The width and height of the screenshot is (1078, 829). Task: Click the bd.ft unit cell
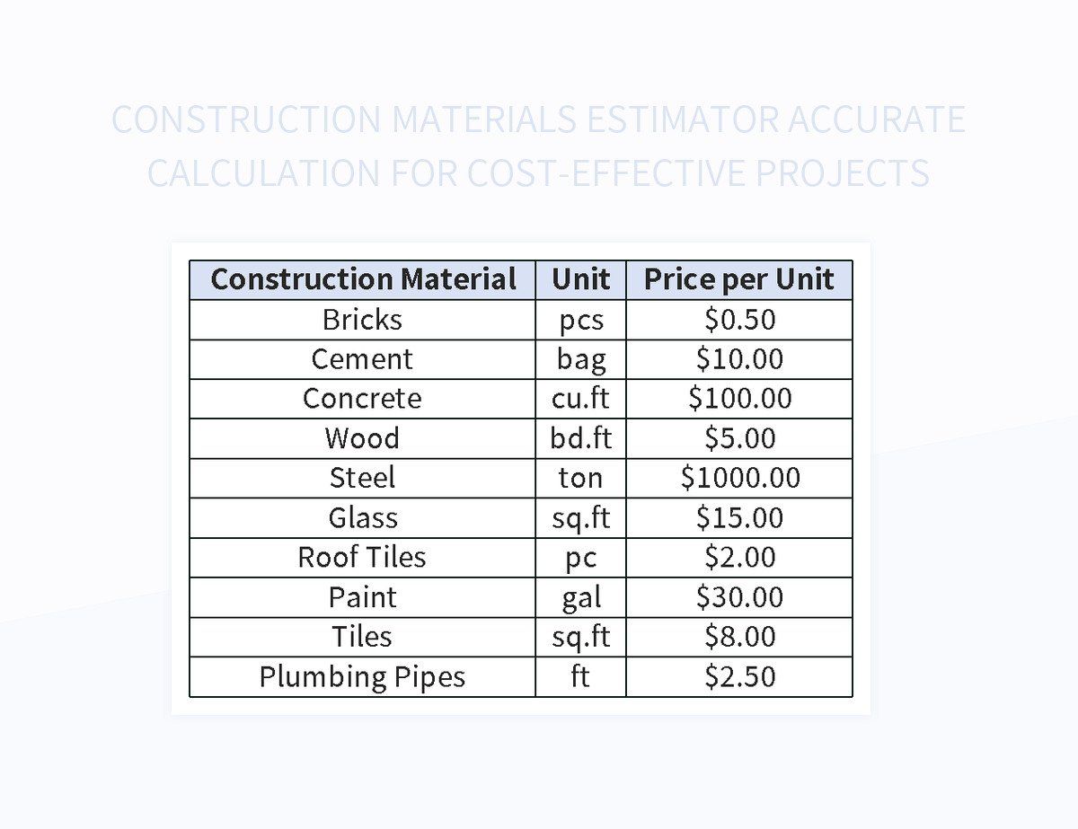(580, 438)
